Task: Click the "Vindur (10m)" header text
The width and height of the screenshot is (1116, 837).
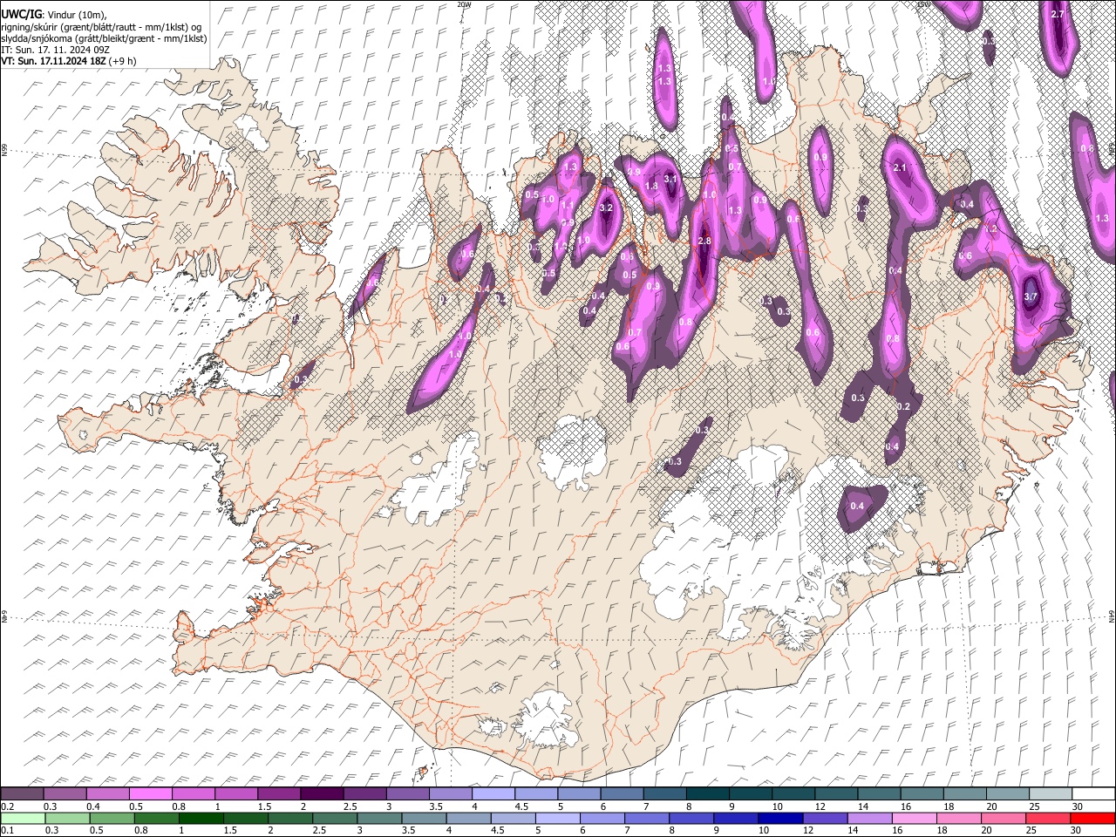Action: coord(76,15)
